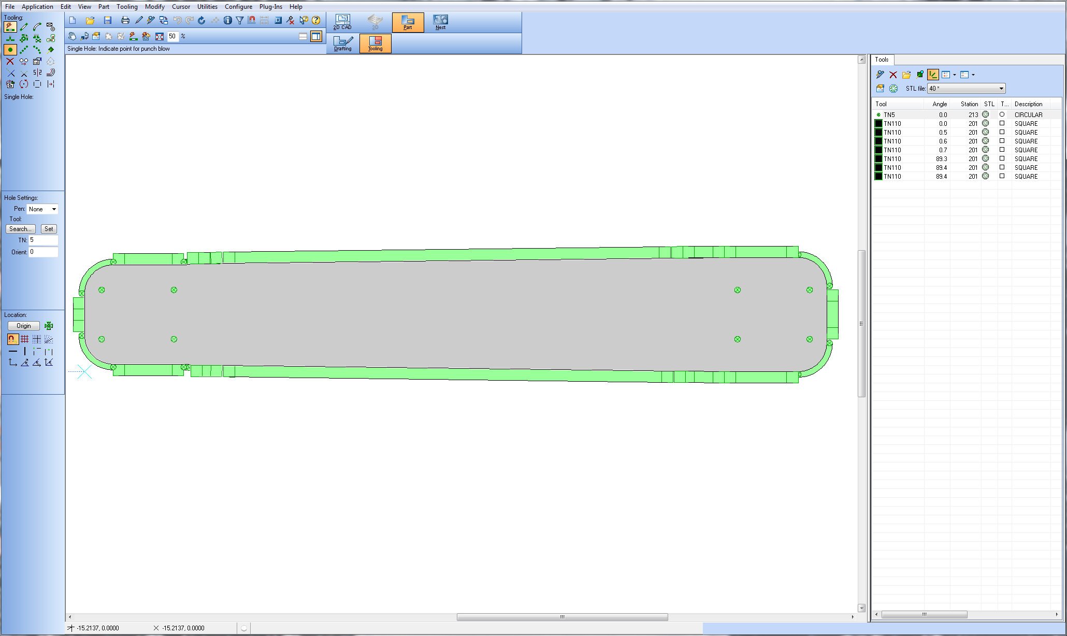This screenshot has width=1067, height=636.
Task: Toggle the T circle for TN5 row
Action: click(x=1002, y=114)
